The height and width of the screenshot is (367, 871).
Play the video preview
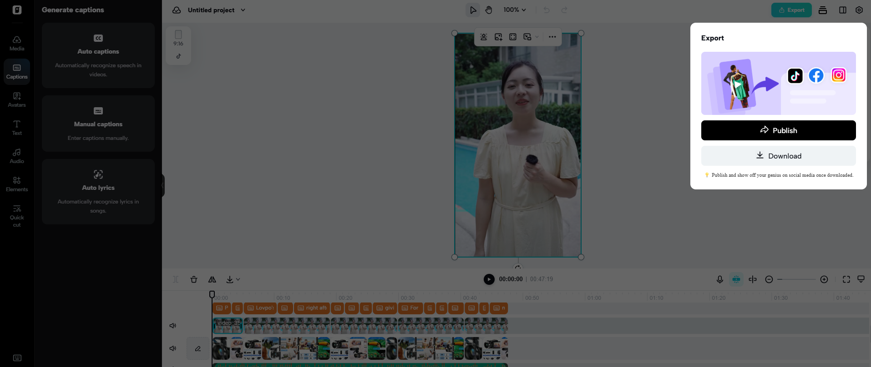489,279
